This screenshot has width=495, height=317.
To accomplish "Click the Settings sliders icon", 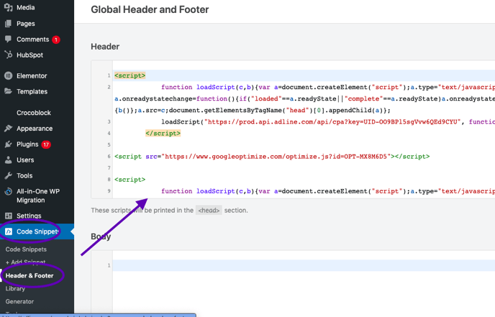I will [9, 216].
